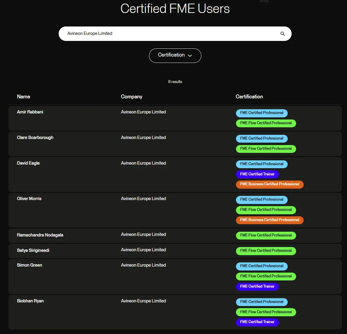Click Ramachandra Nodagala's FME Flow Certified Professional badge

[266, 235]
